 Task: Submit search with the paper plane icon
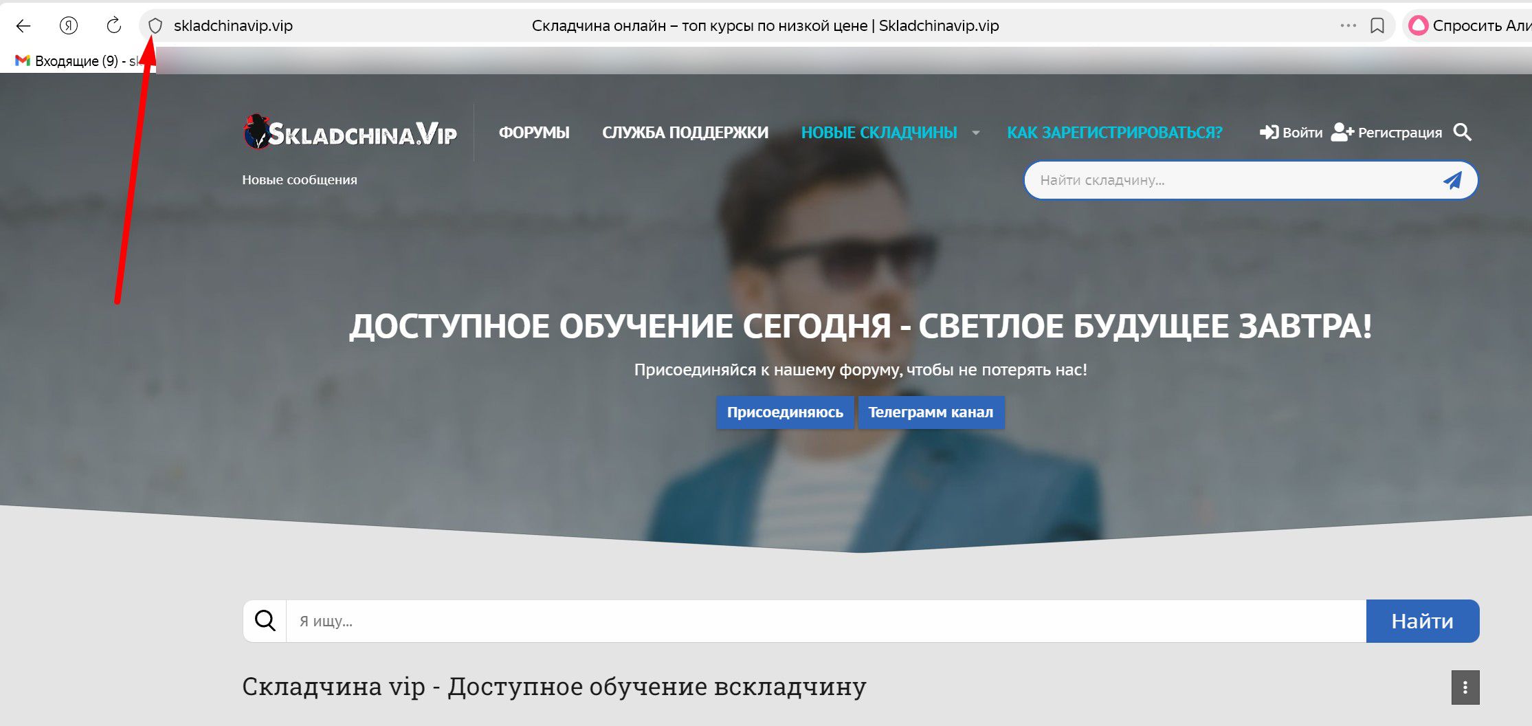pyautogui.click(x=1452, y=181)
